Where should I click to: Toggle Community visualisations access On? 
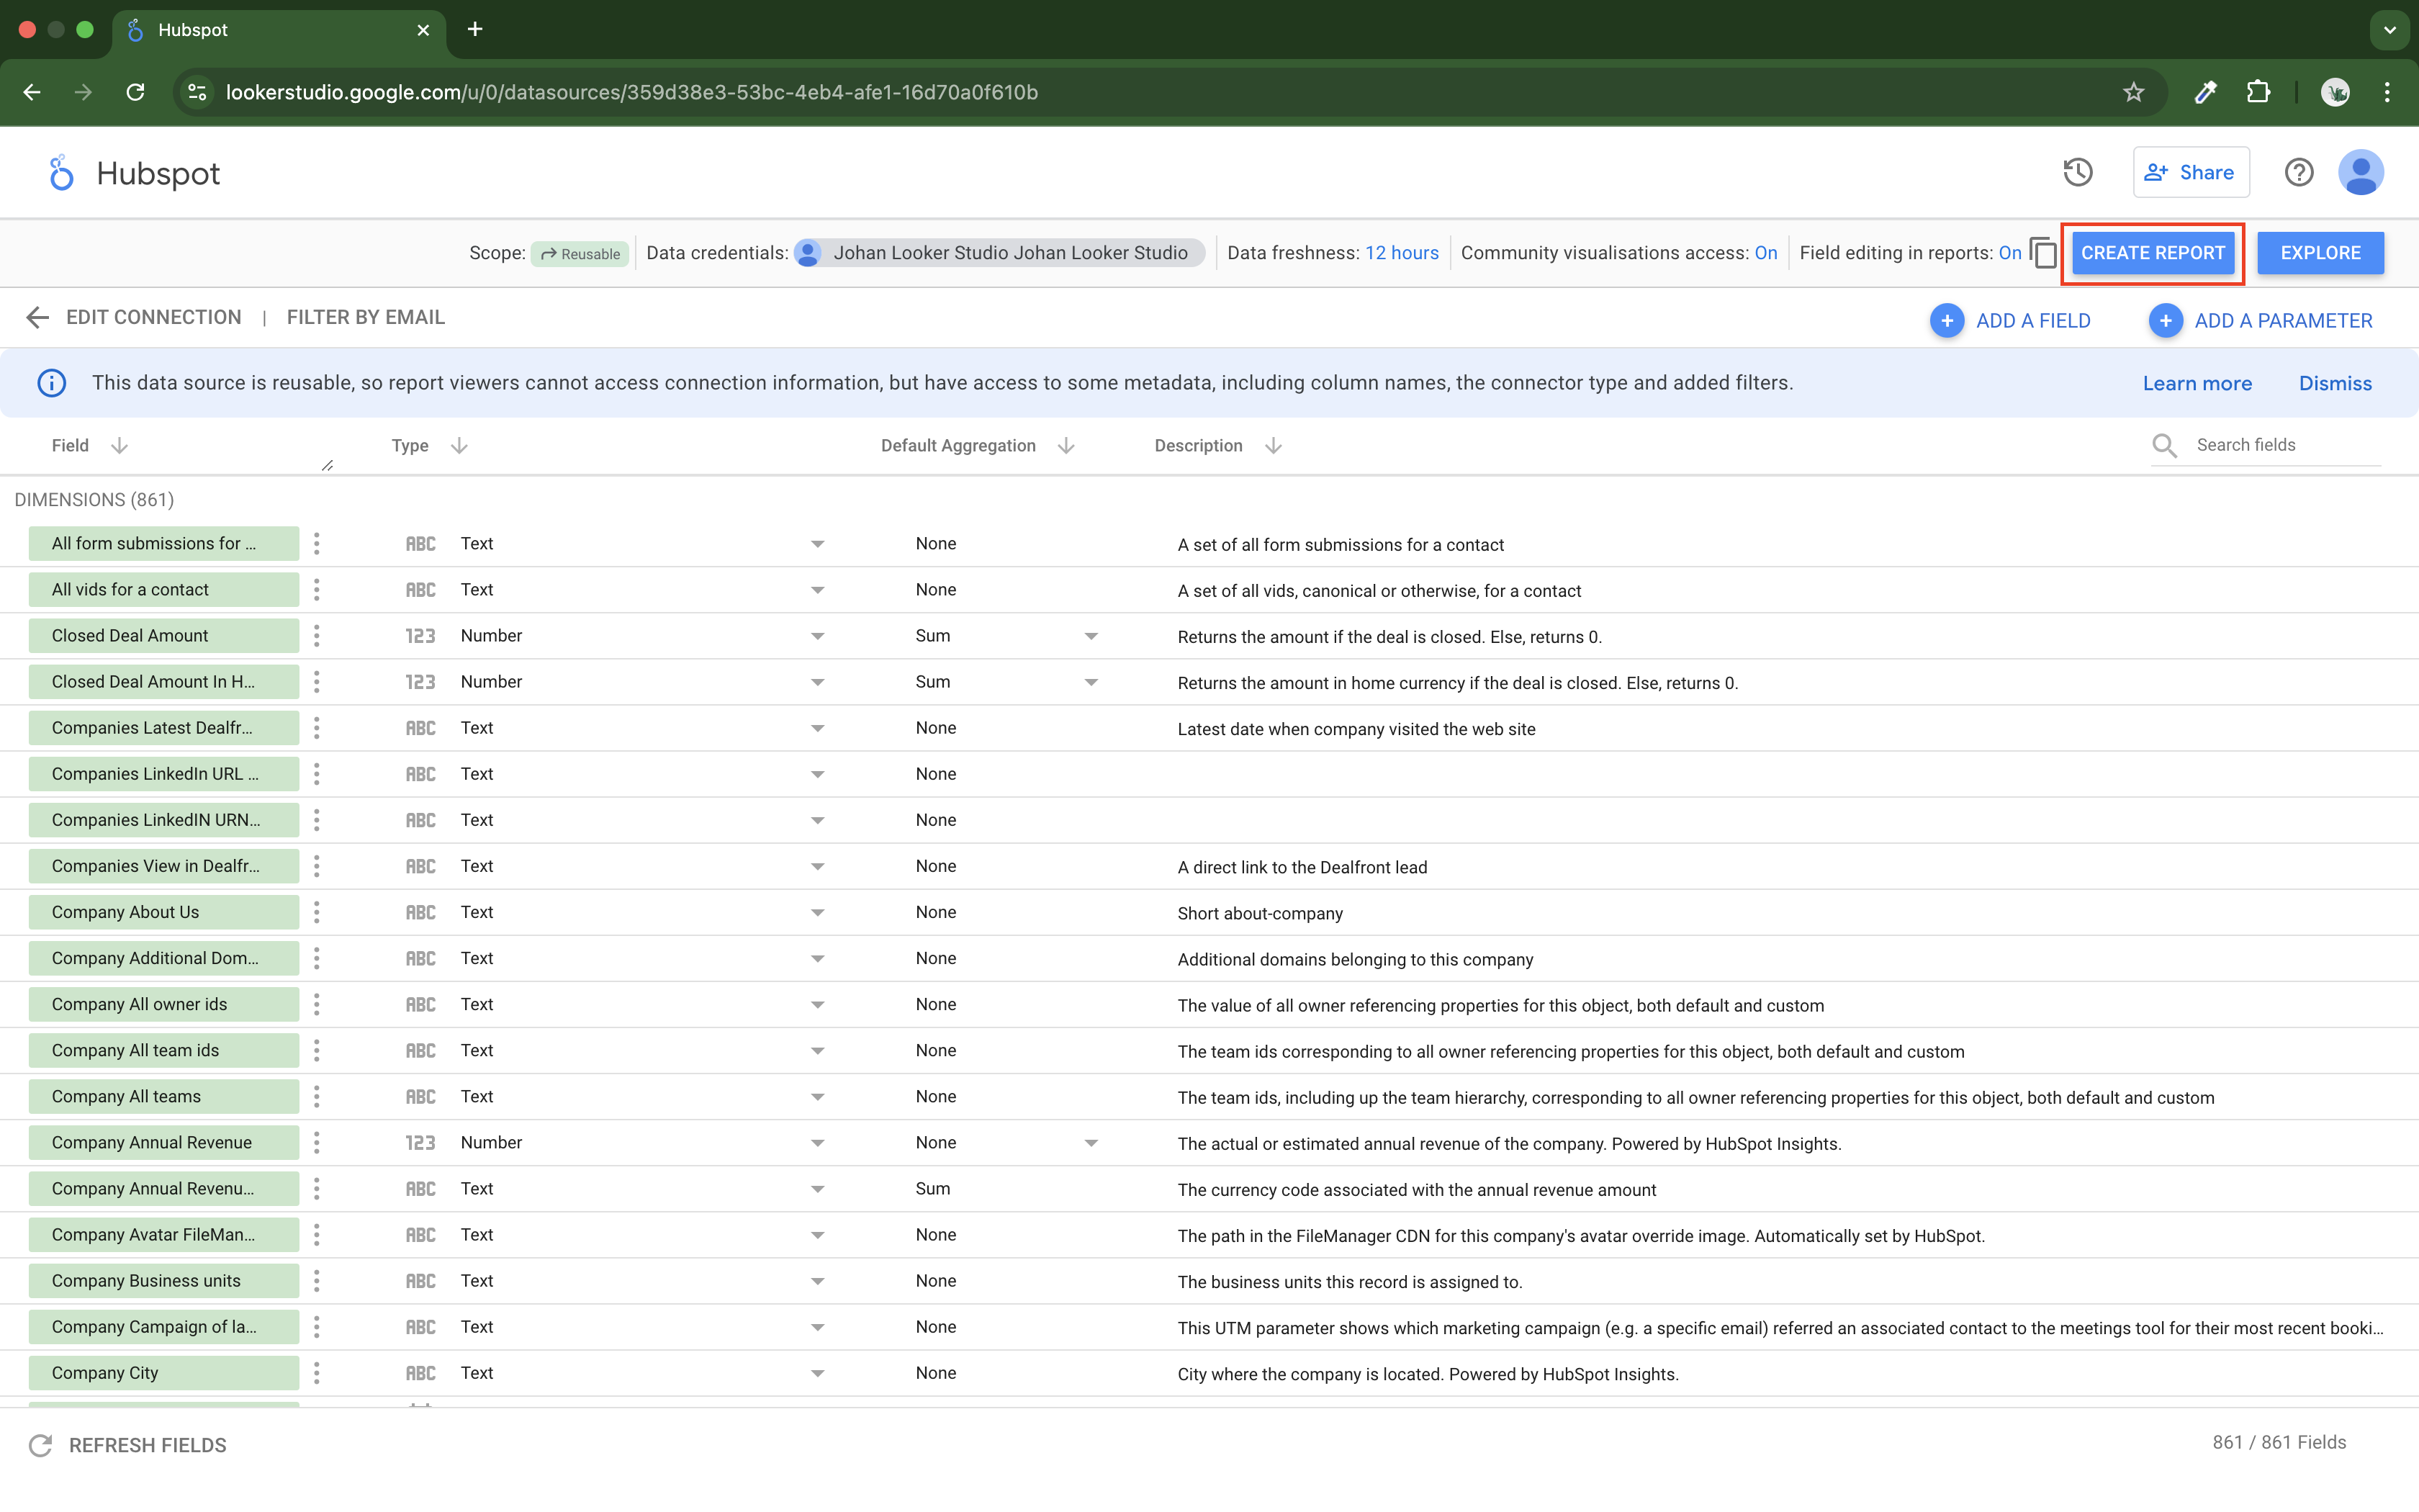pyautogui.click(x=1765, y=253)
